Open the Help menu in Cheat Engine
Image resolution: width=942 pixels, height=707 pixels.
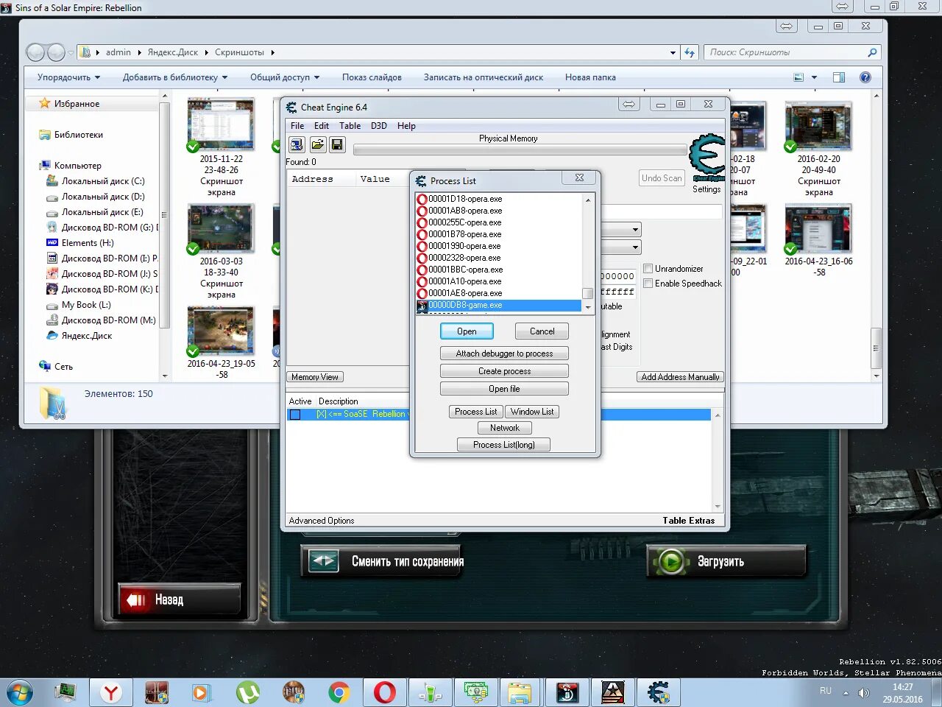[x=406, y=126]
